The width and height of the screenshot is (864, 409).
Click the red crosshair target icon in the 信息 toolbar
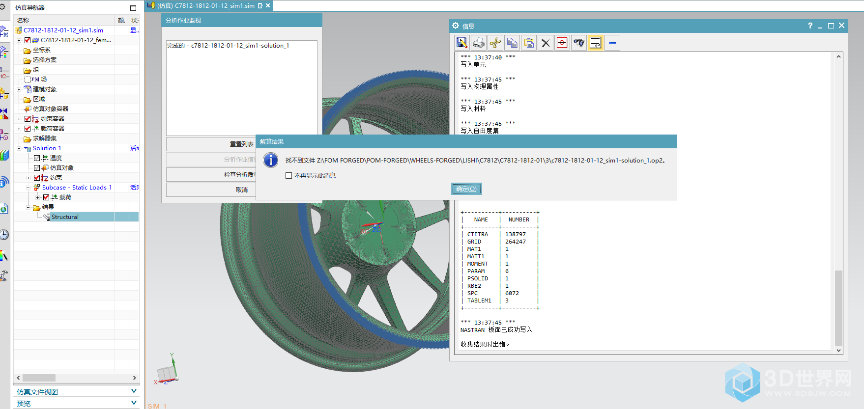tap(562, 43)
